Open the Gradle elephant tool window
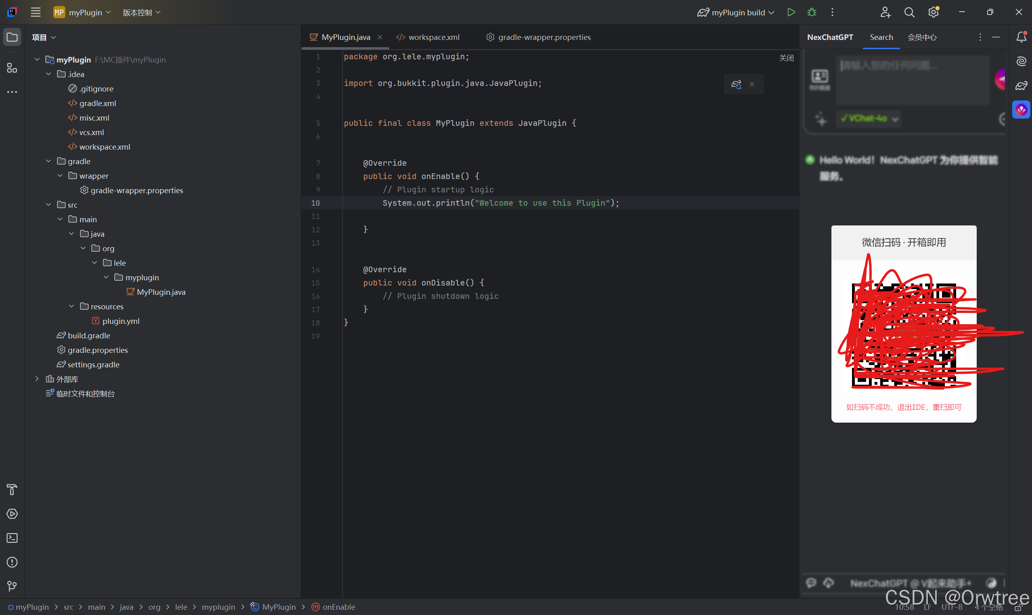 1021,86
